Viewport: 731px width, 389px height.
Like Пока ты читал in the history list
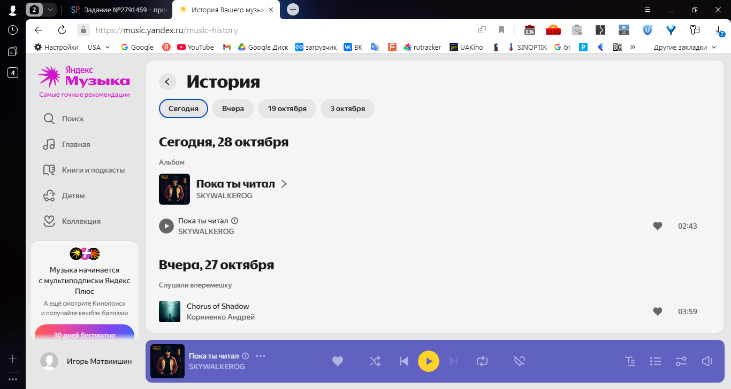click(x=658, y=226)
